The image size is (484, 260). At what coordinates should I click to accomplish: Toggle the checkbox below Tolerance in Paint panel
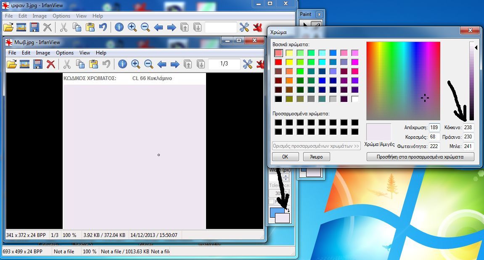pos(272,201)
